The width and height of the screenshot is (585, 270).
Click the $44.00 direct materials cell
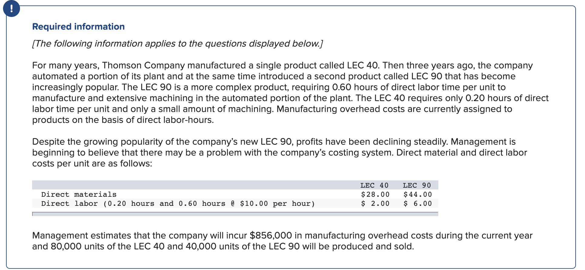point(418,194)
